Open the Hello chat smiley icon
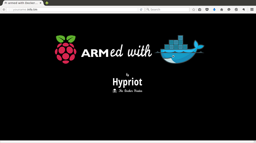Viewport: 256px width, 143px height. (x=229, y=9)
